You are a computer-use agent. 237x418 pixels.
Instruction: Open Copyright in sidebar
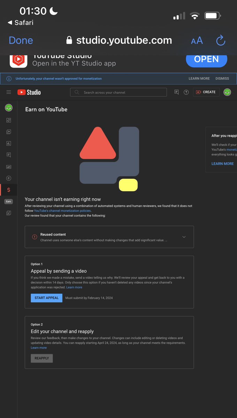[x=9, y=178]
